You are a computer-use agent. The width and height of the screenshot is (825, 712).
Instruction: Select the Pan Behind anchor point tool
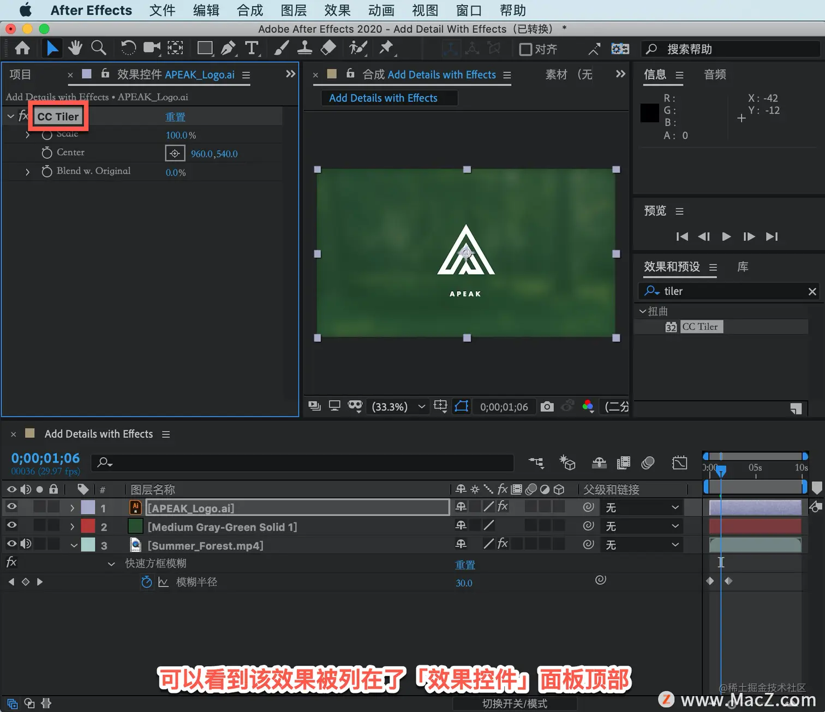pyautogui.click(x=175, y=49)
